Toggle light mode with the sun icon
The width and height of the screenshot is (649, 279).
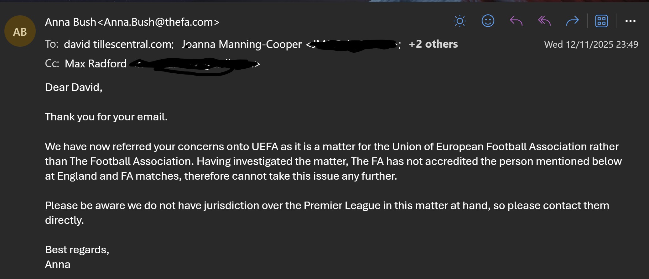(x=459, y=21)
